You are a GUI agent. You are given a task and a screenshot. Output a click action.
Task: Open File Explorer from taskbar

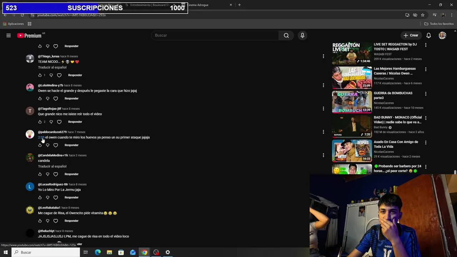point(109,252)
